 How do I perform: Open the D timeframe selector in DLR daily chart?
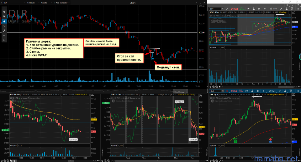click(x=264, y=91)
